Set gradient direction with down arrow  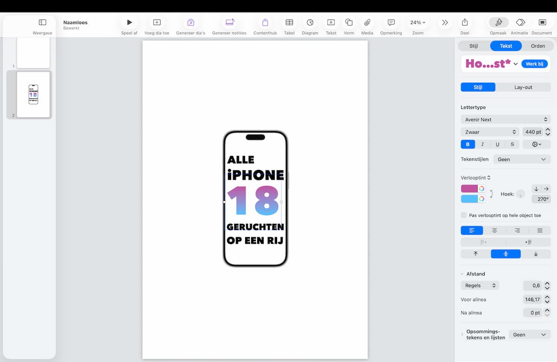[x=536, y=189]
